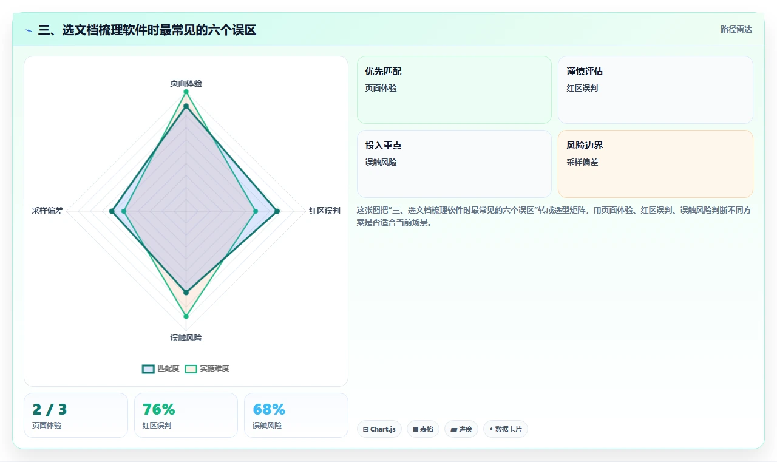Click the 表格 tag chip
Image resolution: width=777 pixels, height=462 pixels.
pos(423,429)
